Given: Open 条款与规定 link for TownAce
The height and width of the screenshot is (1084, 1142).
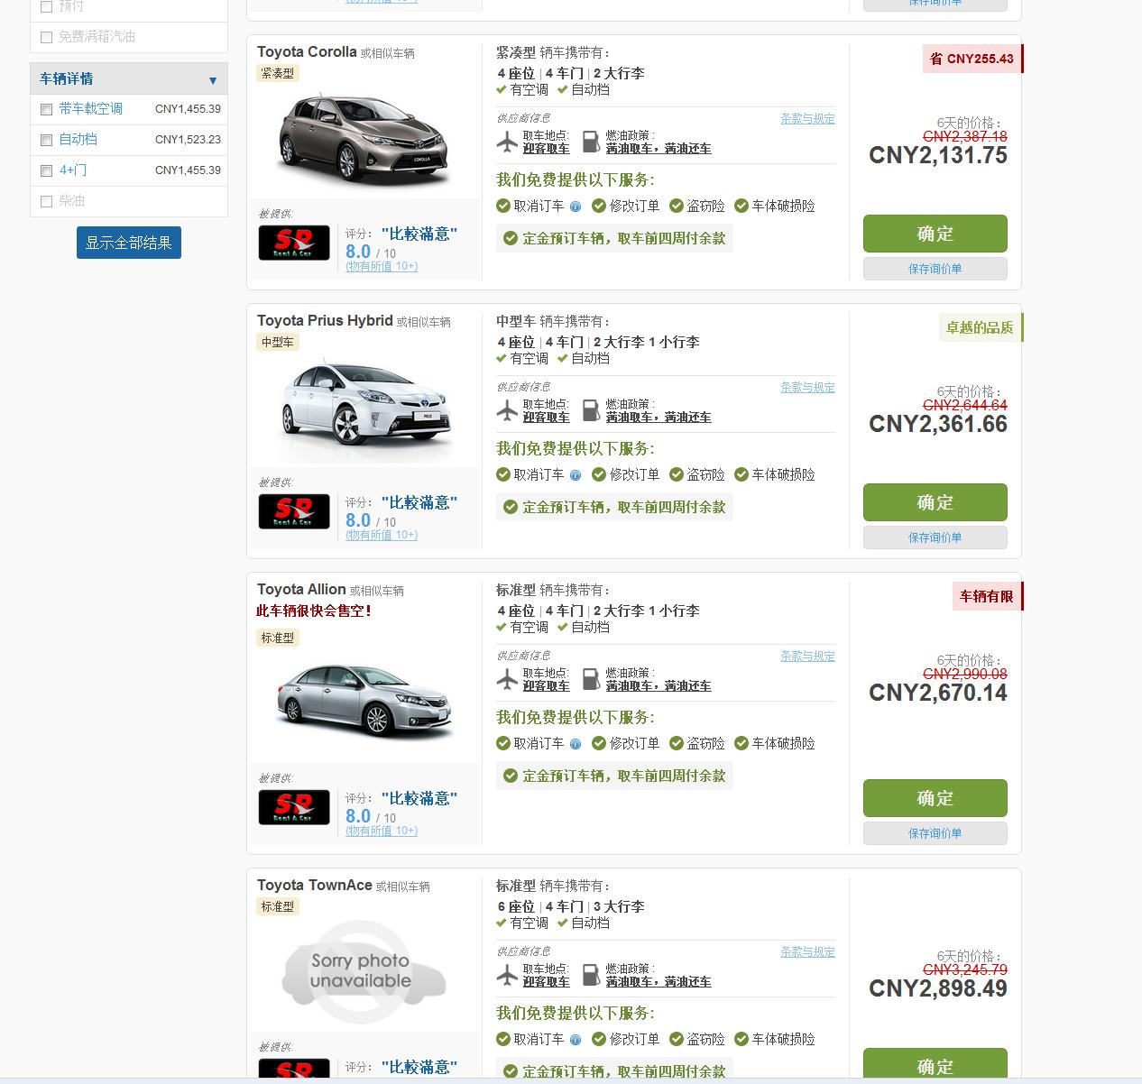Looking at the screenshot, I should click(807, 952).
